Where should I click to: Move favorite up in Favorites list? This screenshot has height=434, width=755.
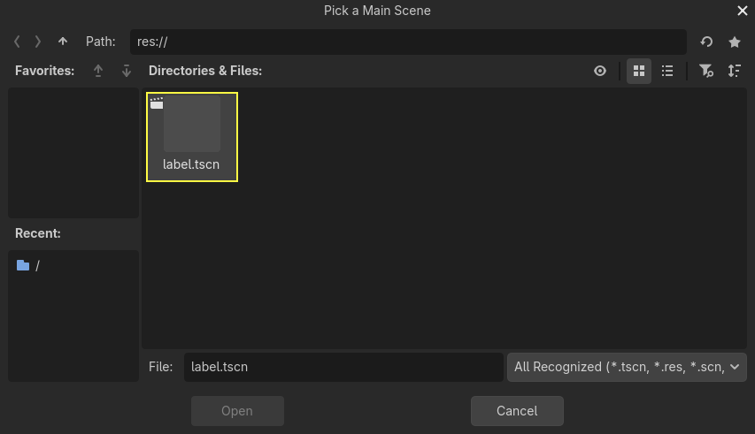pos(98,71)
